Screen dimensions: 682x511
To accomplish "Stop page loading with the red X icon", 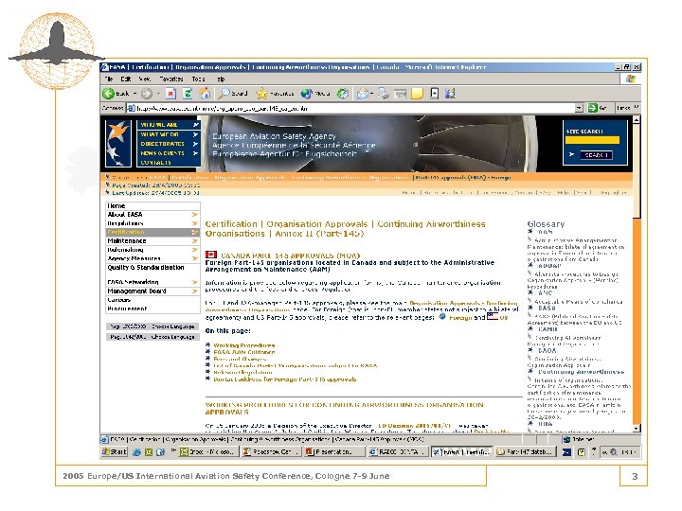I will pyautogui.click(x=170, y=94).
